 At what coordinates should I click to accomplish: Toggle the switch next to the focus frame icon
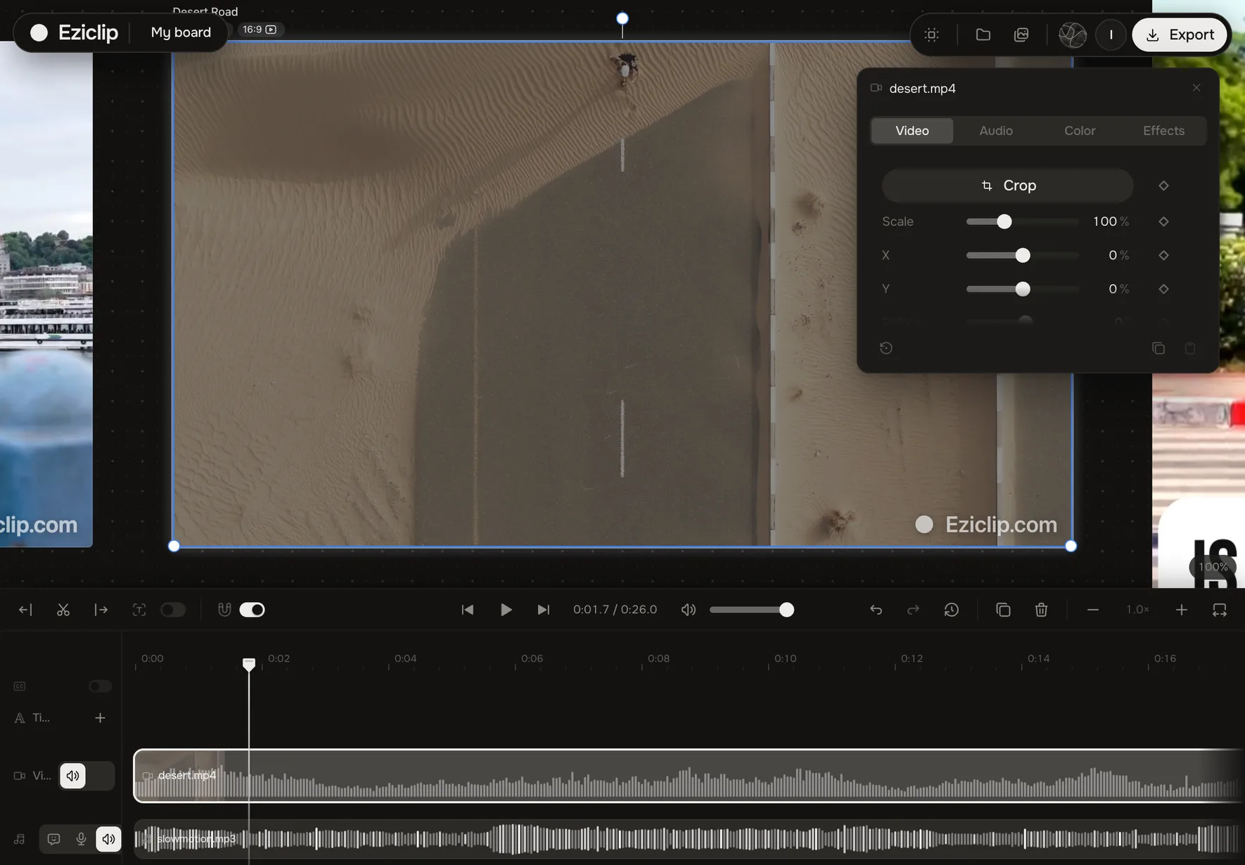coord(172,610)
